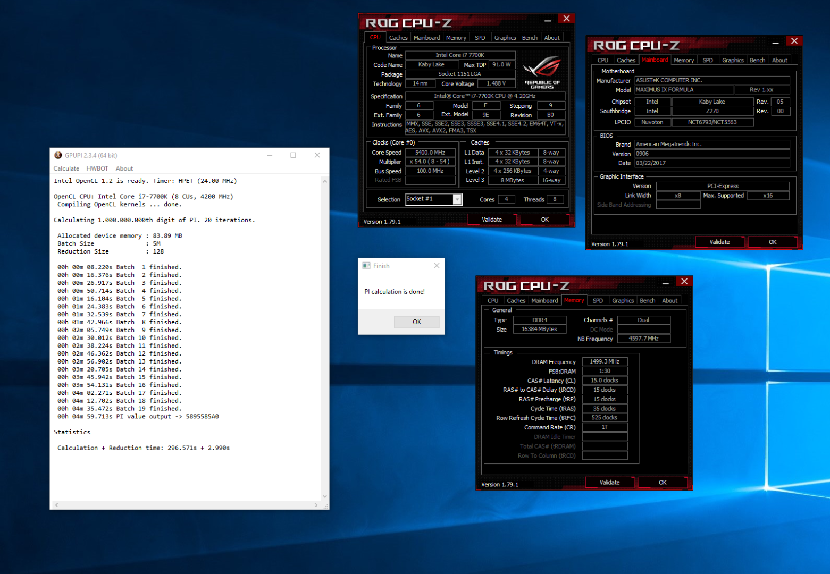The width and height of the screenshot is (830, 574).
Task: Click the 'Batch 19 finished.' line
Action: pyautogui.click(x=120, y=409)
